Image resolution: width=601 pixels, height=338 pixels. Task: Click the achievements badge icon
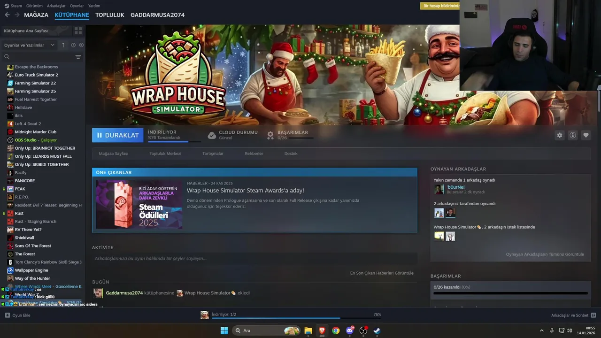pyautogui.click(x=270, y=135)
